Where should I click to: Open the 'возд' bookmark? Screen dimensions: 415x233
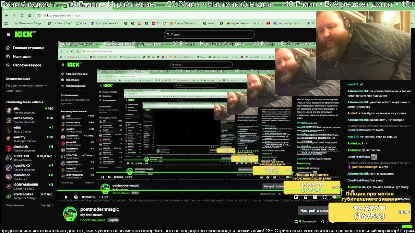[x=258, y=23]
